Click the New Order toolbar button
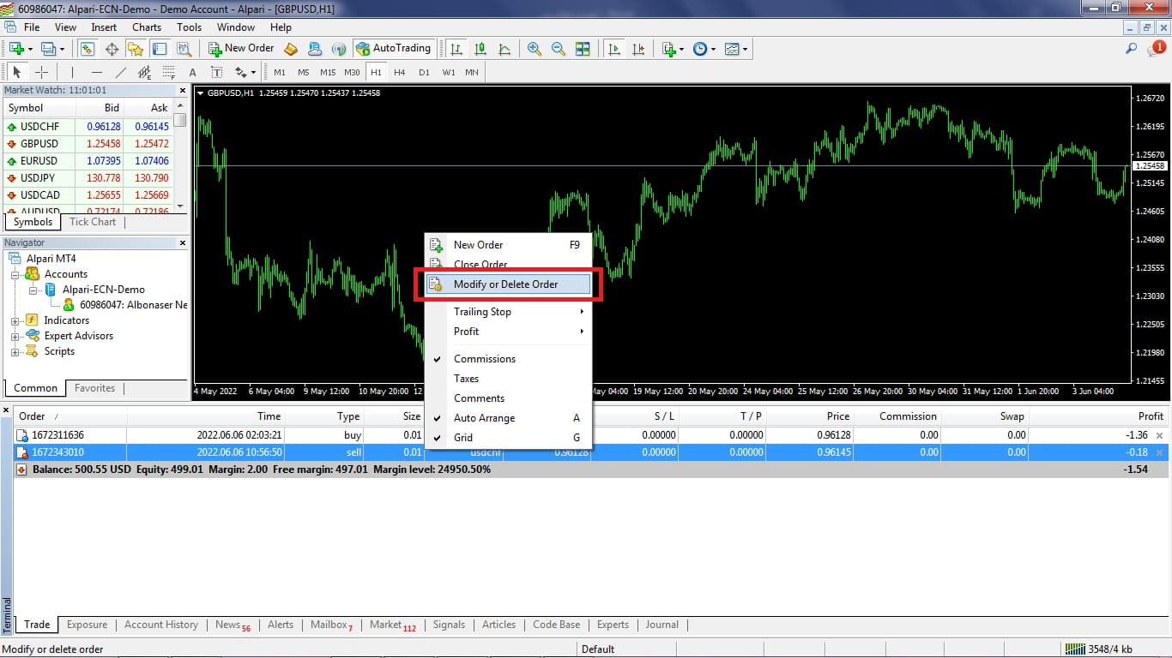The height and width of the screenshot is (658, 1172). (x=242, y=49)
